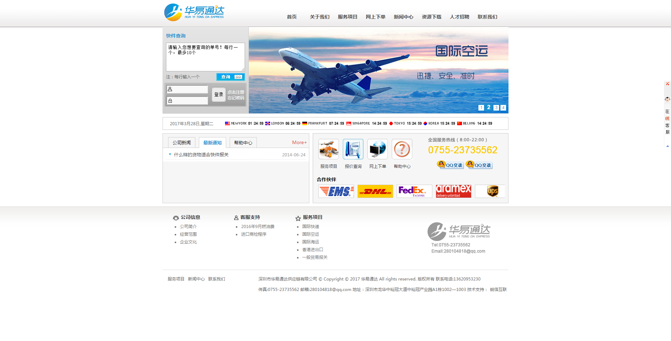Open the 报价查询 quote lookup icon

[353, 149]
